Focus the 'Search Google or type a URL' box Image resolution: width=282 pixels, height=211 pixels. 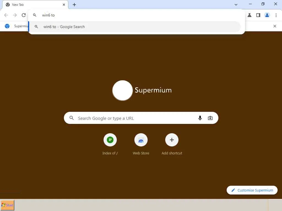141,118
